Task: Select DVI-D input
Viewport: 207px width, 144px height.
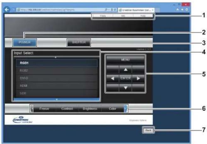Action: pyautogui.click(x=57, y=78)
